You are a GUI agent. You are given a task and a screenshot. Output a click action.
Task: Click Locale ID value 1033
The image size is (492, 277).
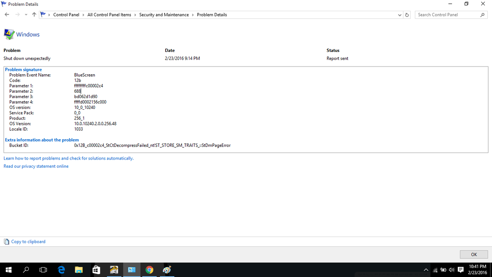(78, 129)
